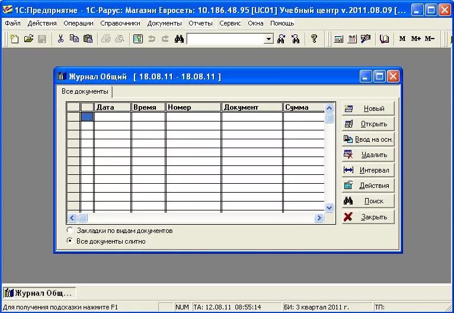
Task: Click the question mark Help icon
Action: tap(314, 39)
